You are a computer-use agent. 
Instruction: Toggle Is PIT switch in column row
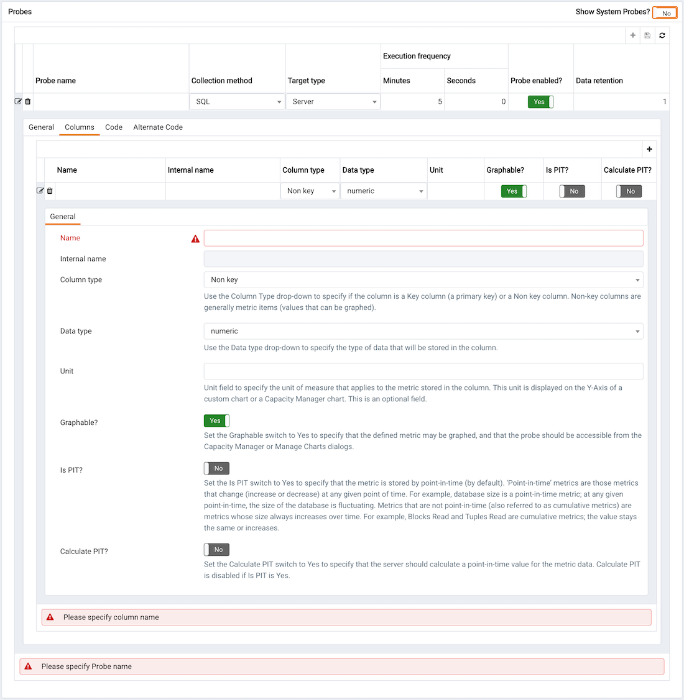(572, 191)
